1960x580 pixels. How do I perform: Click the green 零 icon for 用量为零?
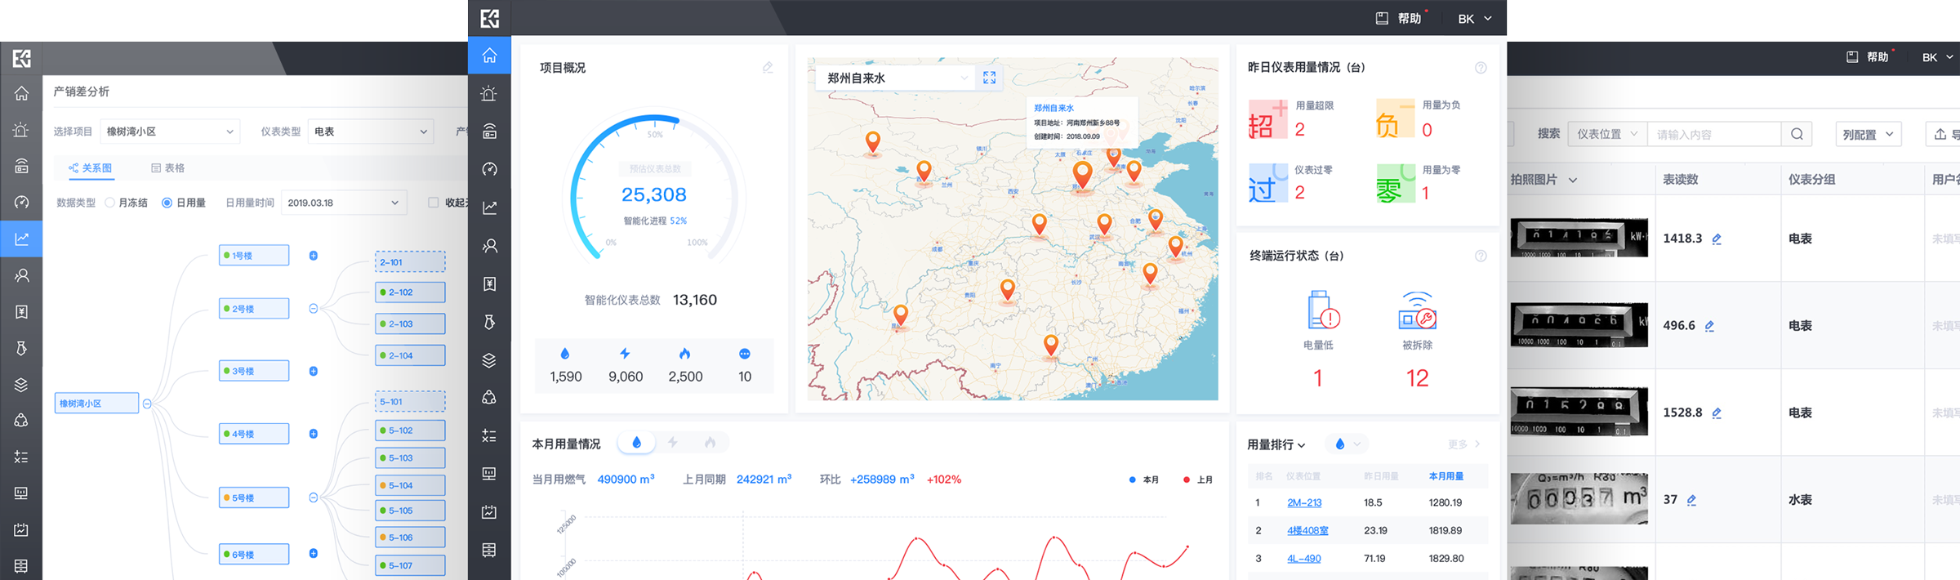coord(1396,184)
